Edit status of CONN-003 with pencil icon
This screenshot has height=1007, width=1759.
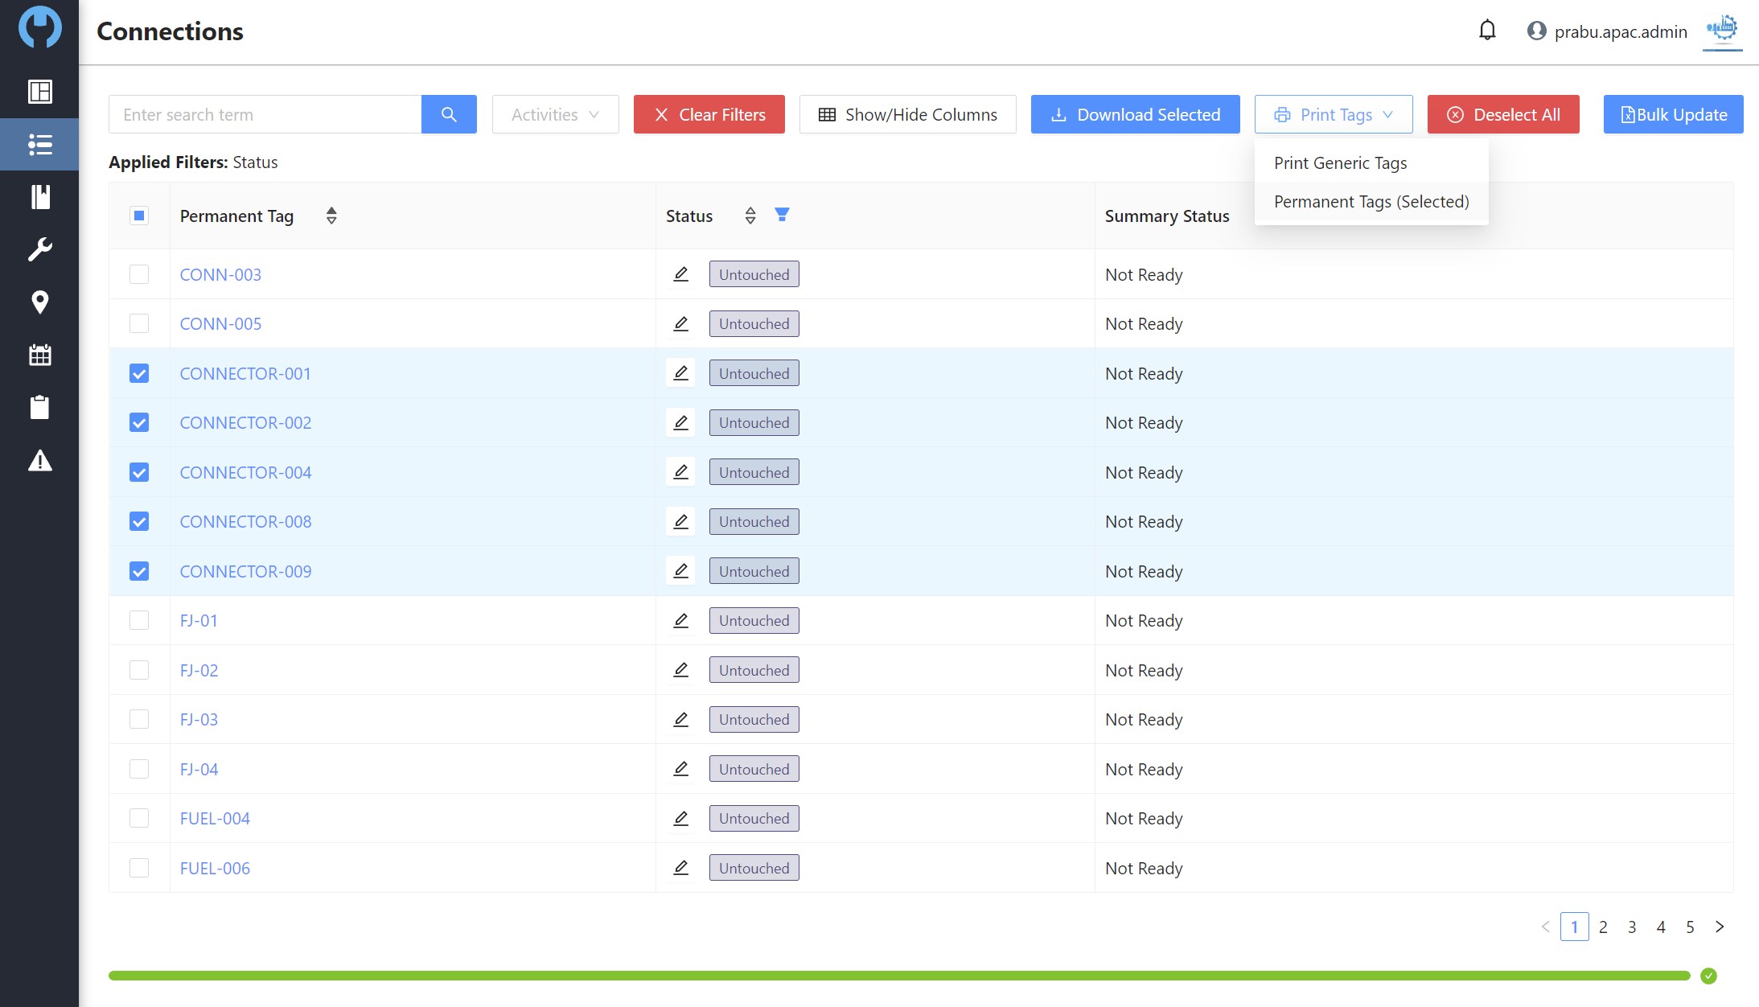680,274
